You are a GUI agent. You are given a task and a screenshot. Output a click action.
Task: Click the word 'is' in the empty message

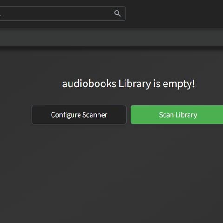click(x=157, y=84)
